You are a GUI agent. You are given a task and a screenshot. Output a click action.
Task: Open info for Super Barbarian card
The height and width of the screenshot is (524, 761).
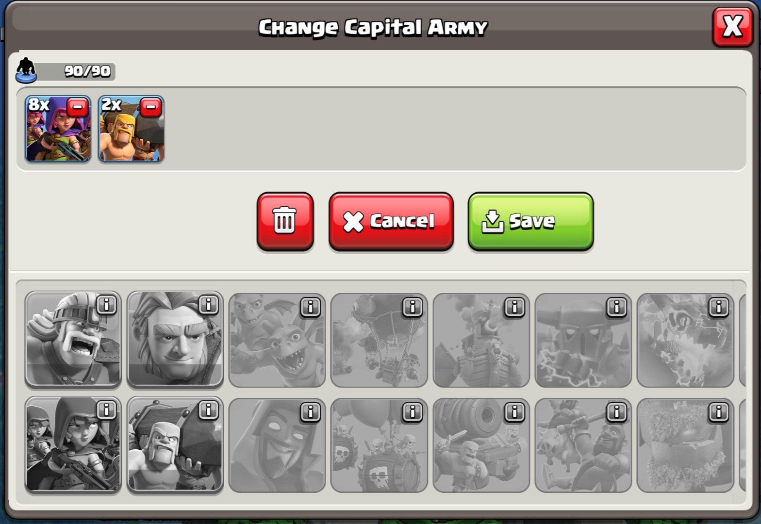coord(107,305)
